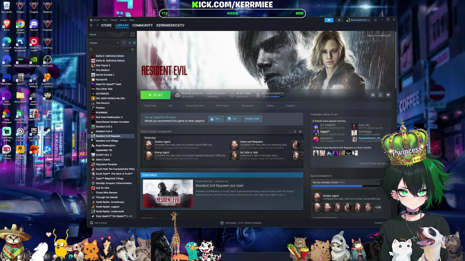Open the xenia_master desktop folder
The image size is (465, 261).
(20, 97)
